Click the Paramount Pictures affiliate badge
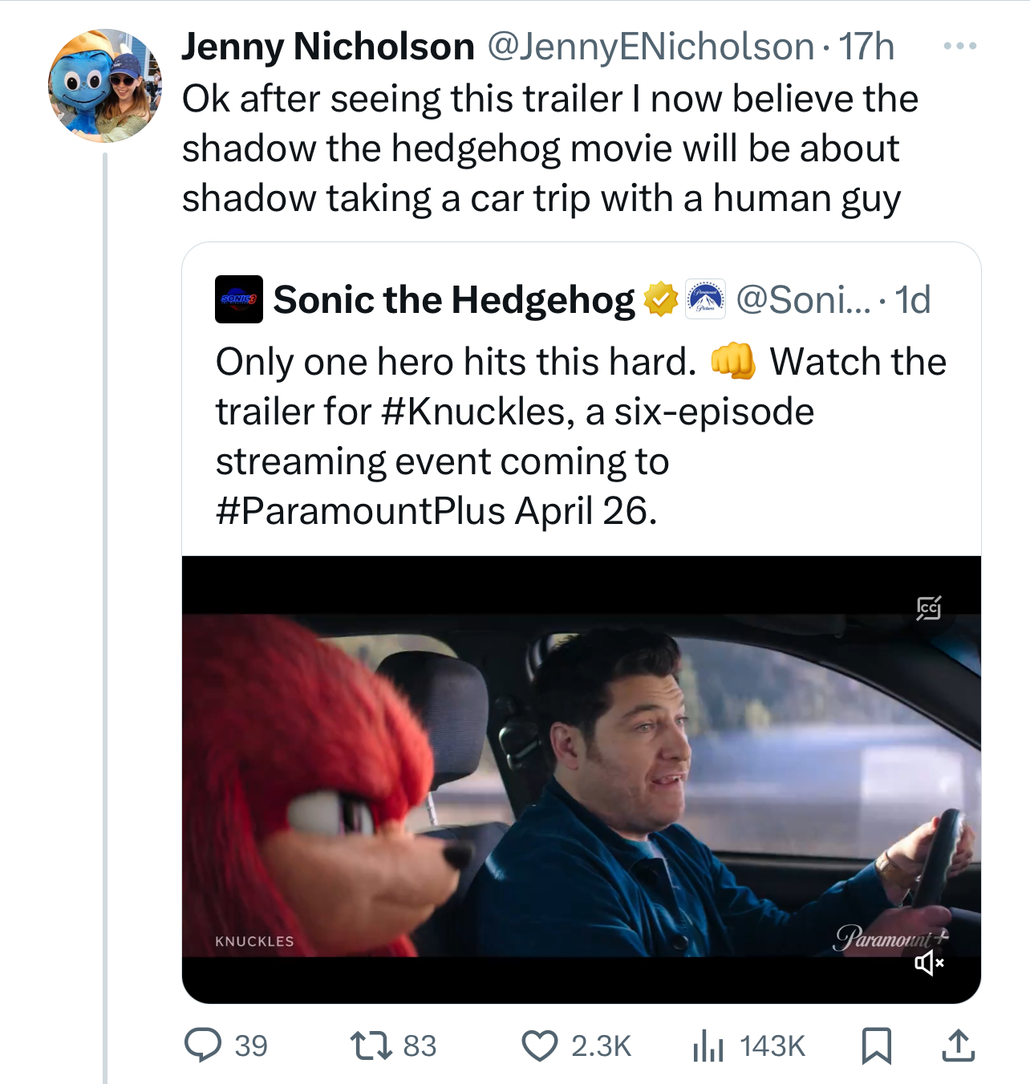The image size is (1030, 1084). pos(705,299)
